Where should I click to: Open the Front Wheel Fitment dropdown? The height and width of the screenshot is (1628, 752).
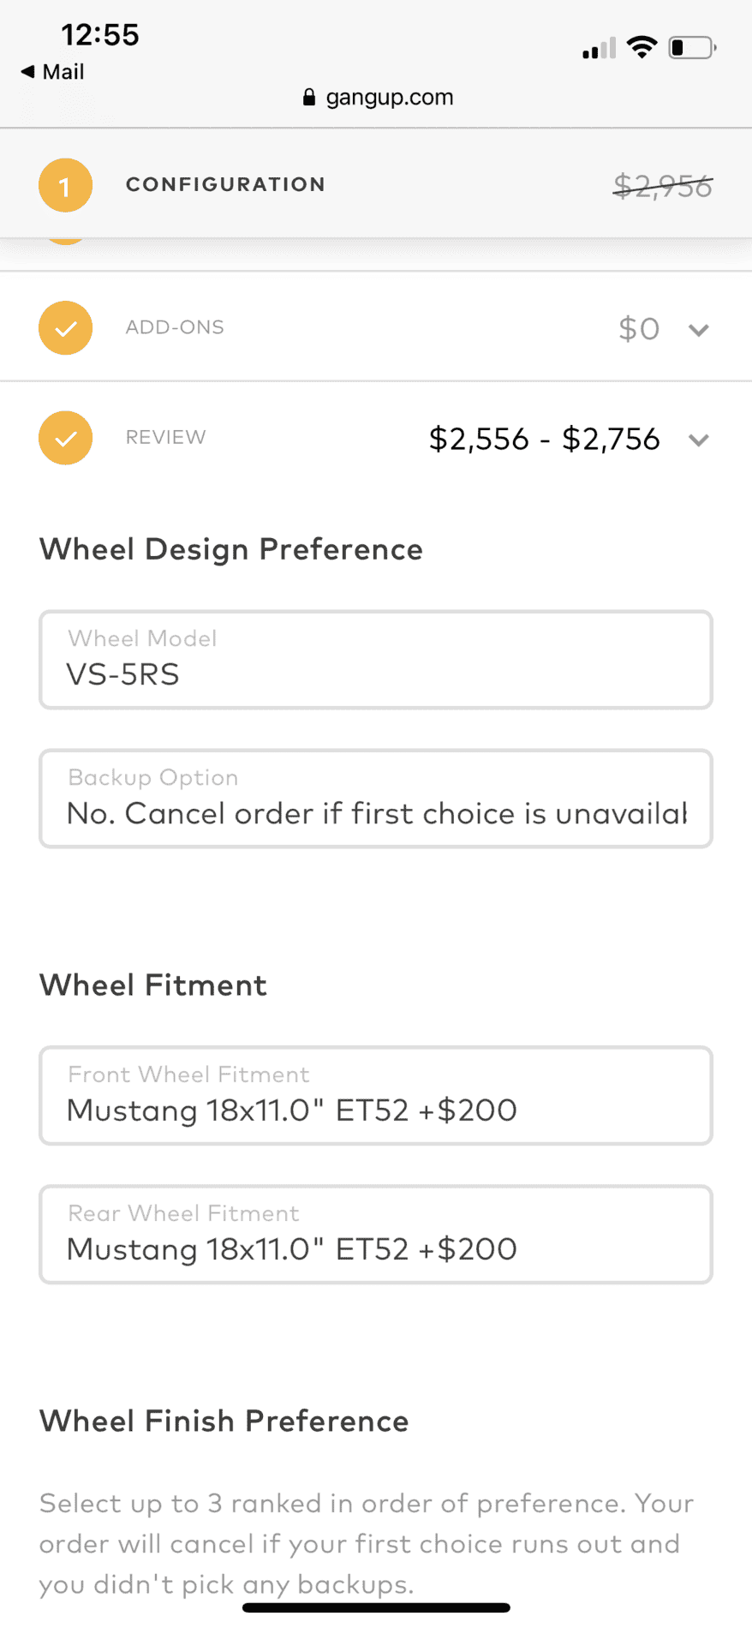[376, 1095]
